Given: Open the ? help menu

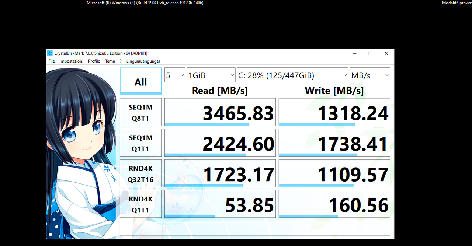Looking at the screenshot, I should click(x=121, y=61).
